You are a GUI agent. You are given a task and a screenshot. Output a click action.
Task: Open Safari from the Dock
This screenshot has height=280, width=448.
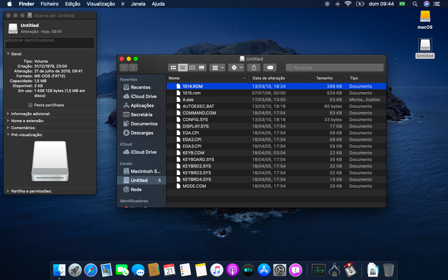91,270
